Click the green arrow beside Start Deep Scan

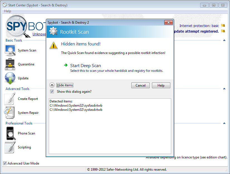click(66, 65)
